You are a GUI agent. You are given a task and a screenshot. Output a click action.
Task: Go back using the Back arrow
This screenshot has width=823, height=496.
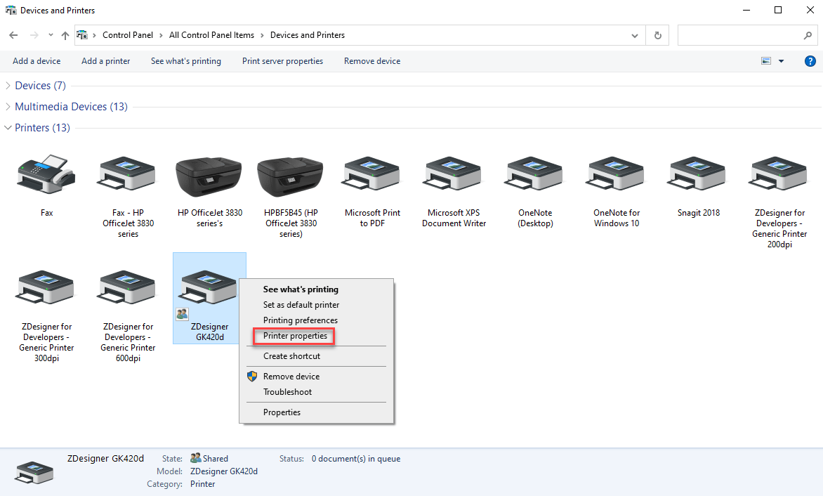(13, 35)
